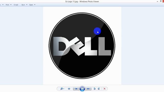Expand the Burn dropdown arrow
Image resolution: width=164 pixels, height=92 pixels.
coord(27,5)
